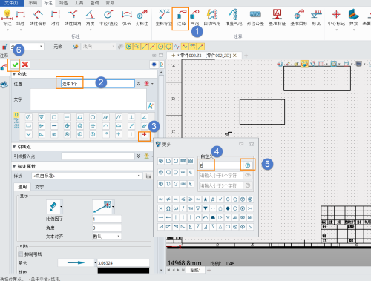This screenshot has height=281, width=371.
Task: Select the 半径/直径 dimension tool
Action: coord(108,18)
